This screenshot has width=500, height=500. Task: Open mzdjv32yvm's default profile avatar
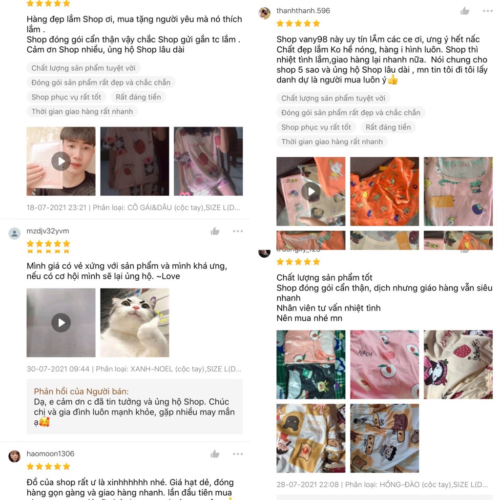coord(14,233)
